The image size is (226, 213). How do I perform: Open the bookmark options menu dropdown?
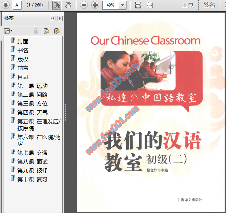[8, 31]
